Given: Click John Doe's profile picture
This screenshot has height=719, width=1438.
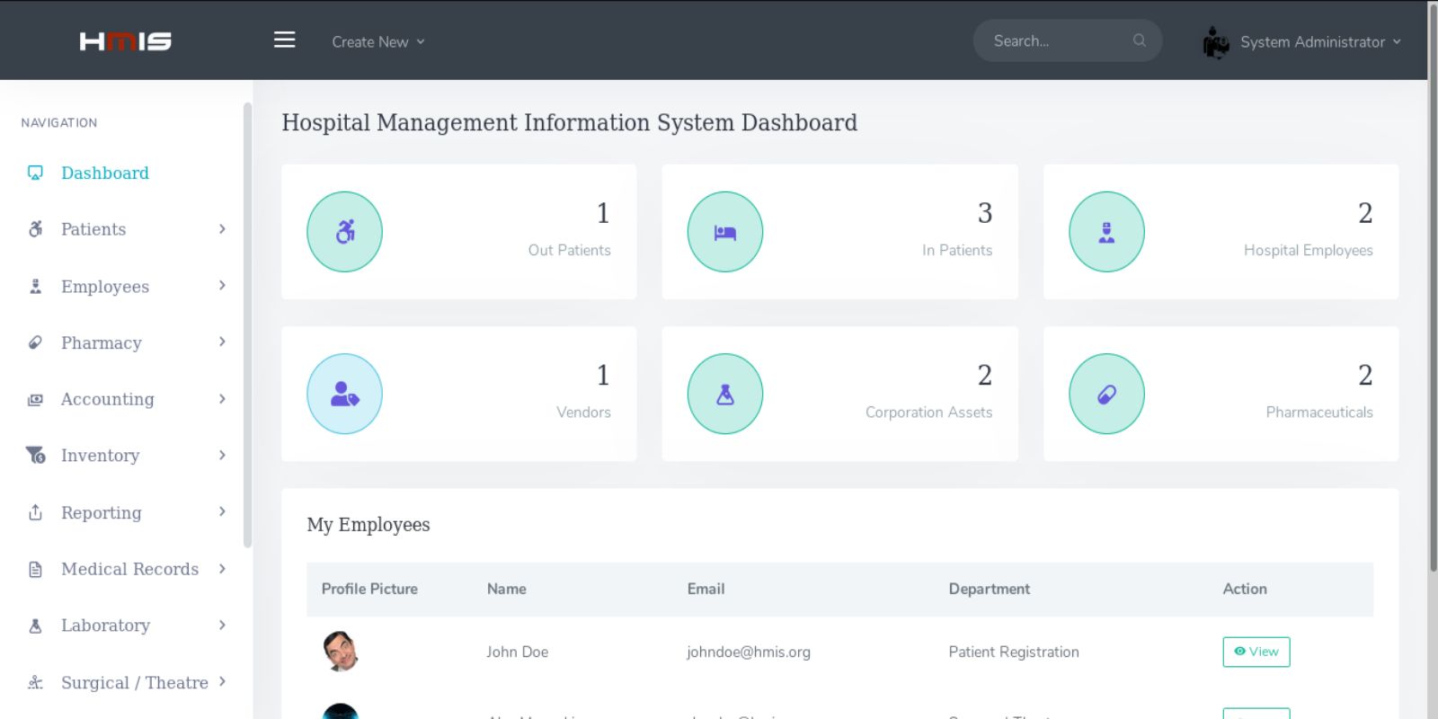Looking at the screenshot, I should tap(341, 652).
